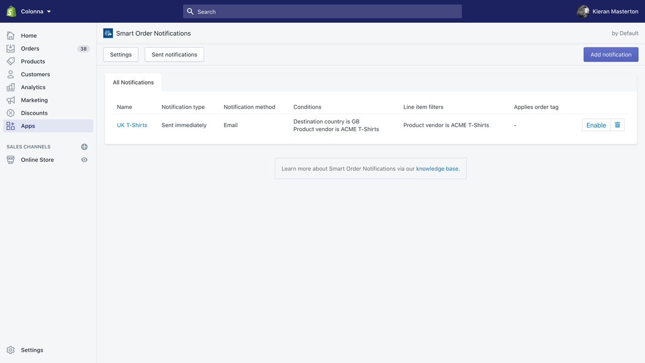Click Kieran Masterton's profile avatar

tap(583, 11)
